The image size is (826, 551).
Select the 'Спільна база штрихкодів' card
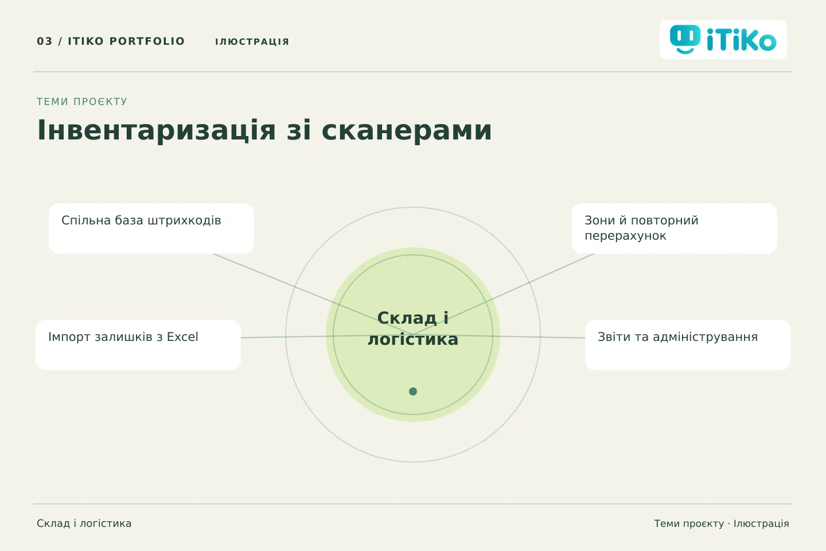tap(151, 228)
